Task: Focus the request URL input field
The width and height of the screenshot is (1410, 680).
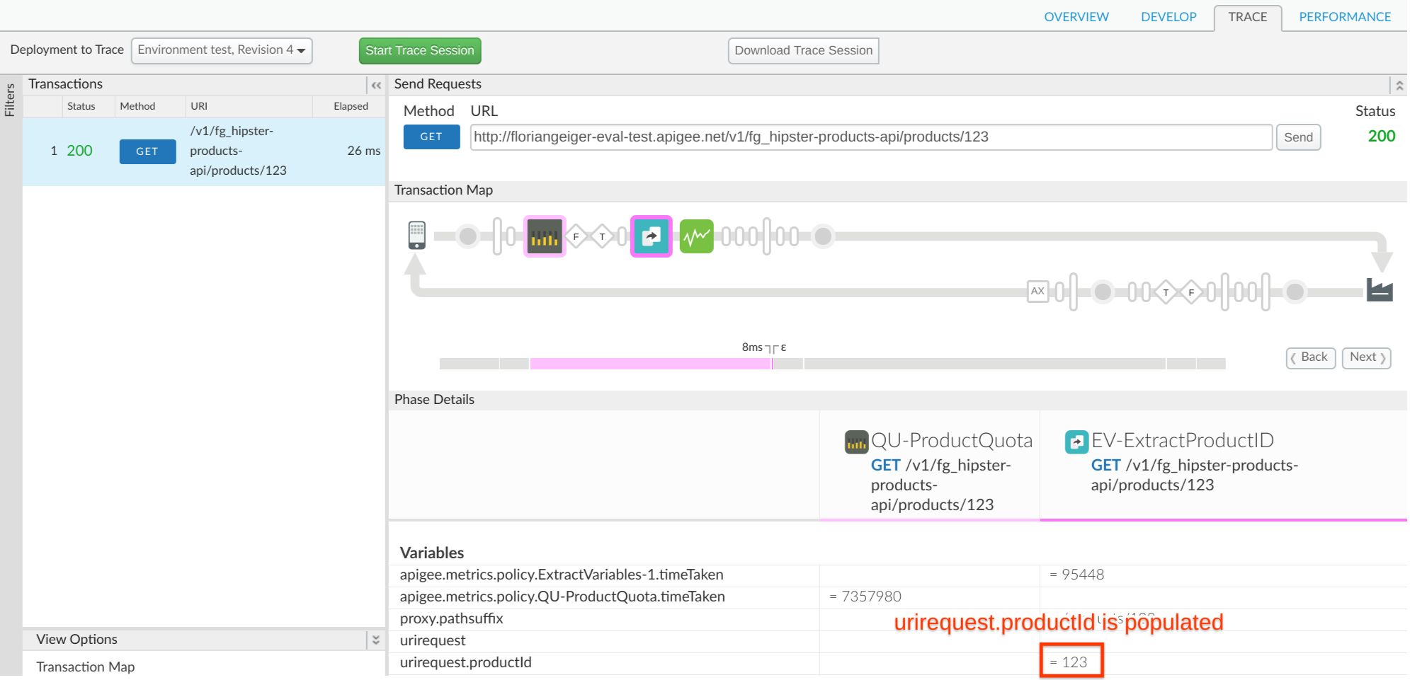Action: pos(871,137)
